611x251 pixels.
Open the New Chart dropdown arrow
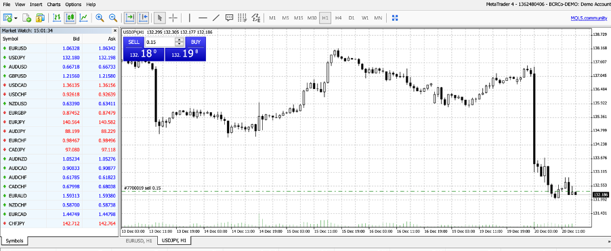click(16, 18)
